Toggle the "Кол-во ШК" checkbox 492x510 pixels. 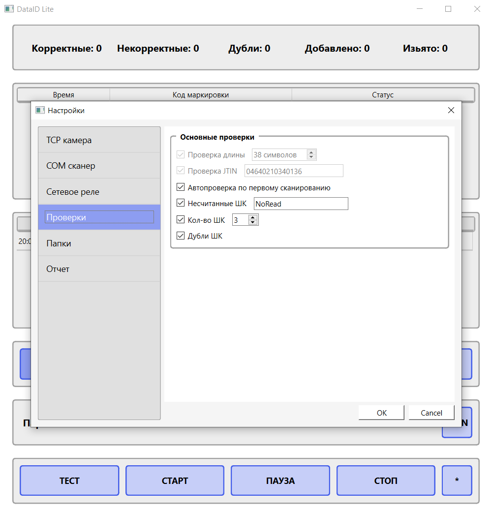tap(181, 219)
